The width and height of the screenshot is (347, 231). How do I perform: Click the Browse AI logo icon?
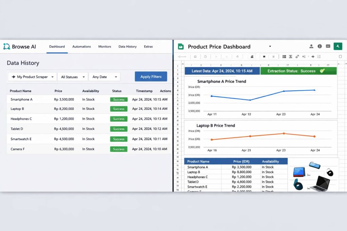point(7,47)
